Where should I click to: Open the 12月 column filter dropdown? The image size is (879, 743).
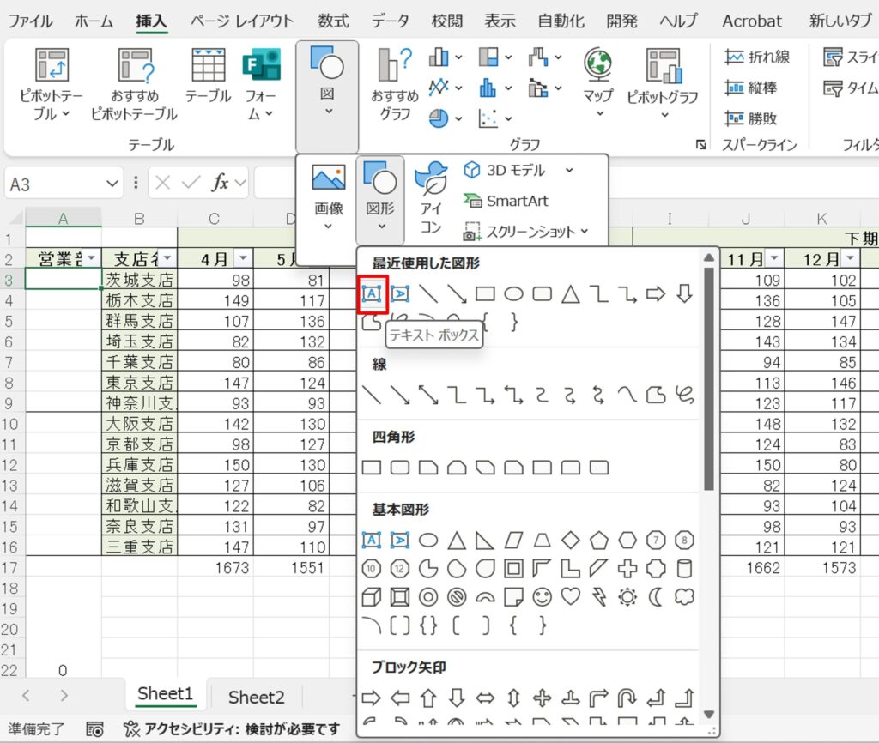851,258
